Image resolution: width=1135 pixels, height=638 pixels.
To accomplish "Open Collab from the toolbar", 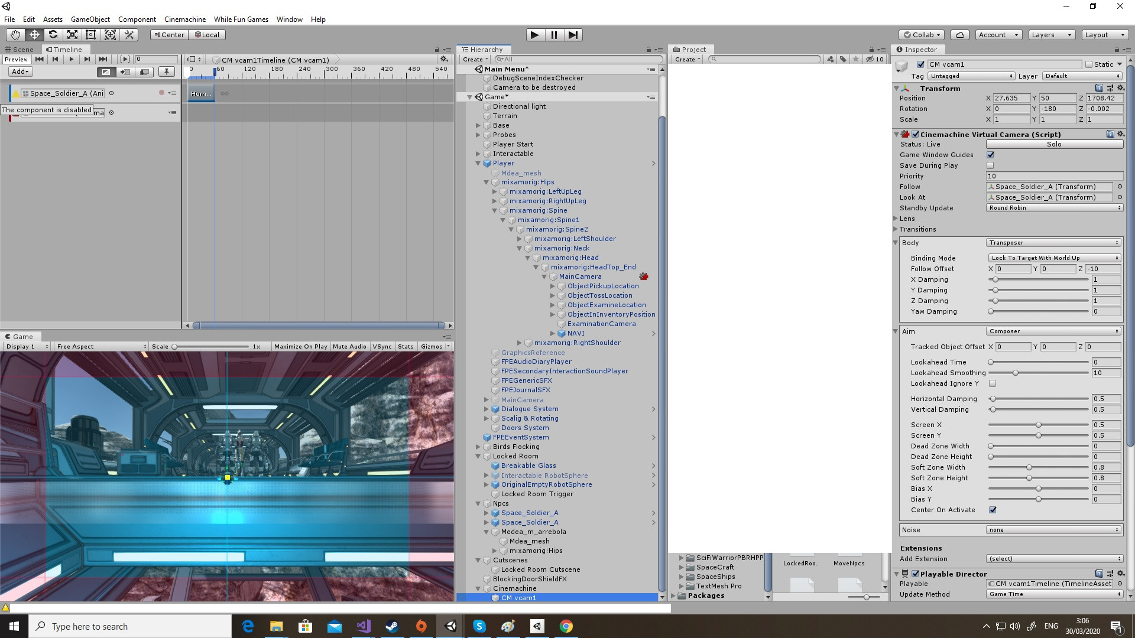I will (920, 35).
